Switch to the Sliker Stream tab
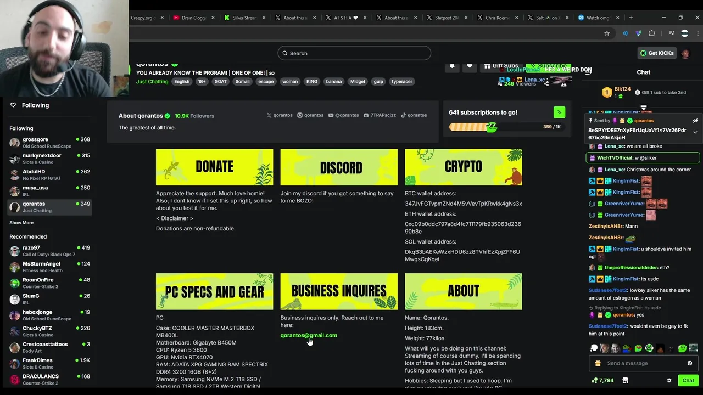 (245, 18)
